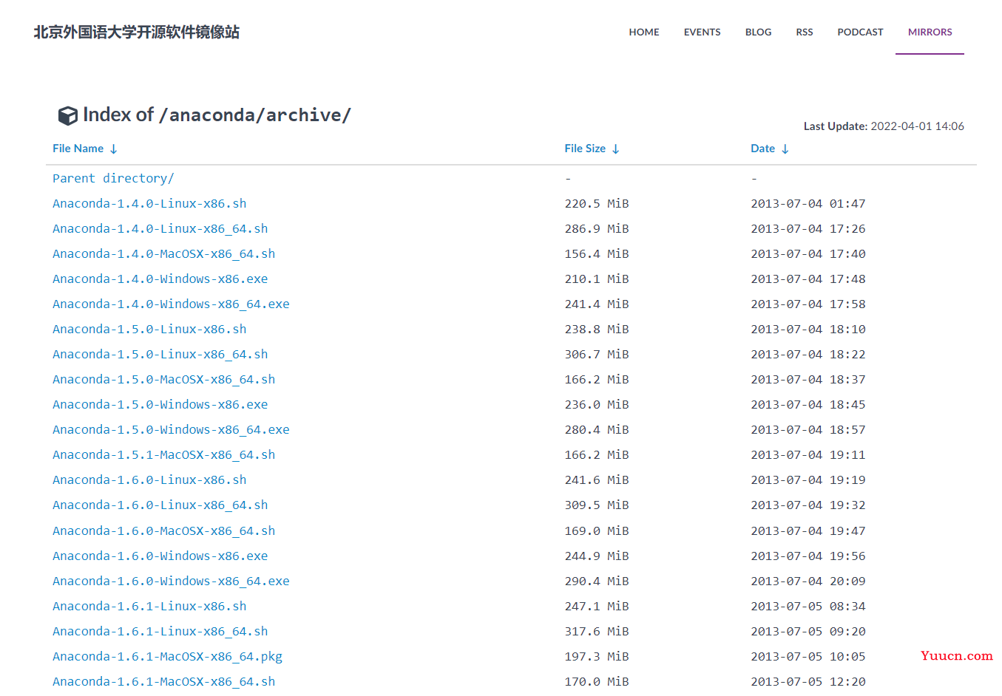Download Anaconda-1.4.0-Windows-x86.exe
The height and width of the screenshot is (696, 1002).
[160, 279]
